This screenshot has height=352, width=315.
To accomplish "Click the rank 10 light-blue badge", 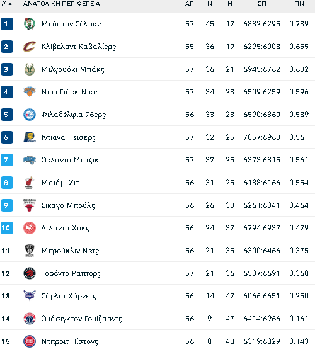I will [x=7, y=228].
